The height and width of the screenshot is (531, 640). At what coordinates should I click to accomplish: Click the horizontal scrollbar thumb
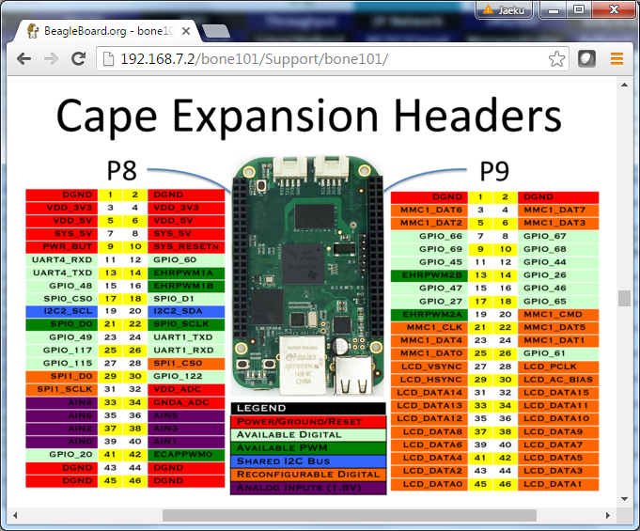pyautogui.click(x=350, y=515)
